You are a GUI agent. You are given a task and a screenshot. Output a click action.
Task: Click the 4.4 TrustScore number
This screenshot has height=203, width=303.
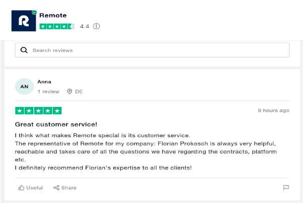coord(85,26)
